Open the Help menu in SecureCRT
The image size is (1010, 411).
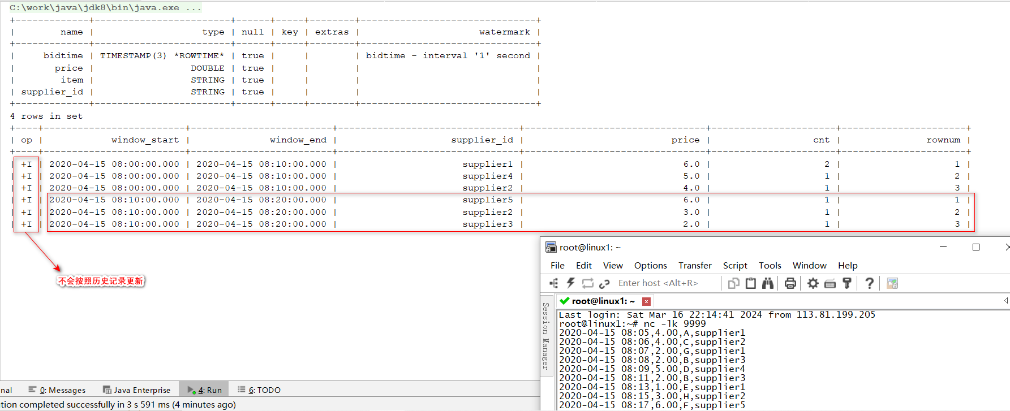coord(848,265)
